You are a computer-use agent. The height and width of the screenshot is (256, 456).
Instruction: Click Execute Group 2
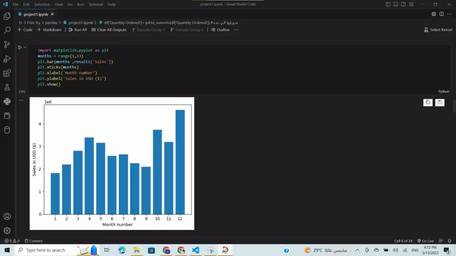click(x=187, y=30)
